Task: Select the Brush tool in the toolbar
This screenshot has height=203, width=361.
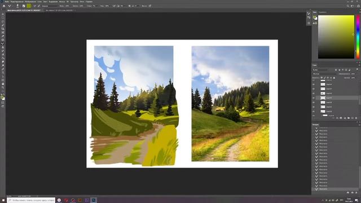Action: [x=3, y=43]
